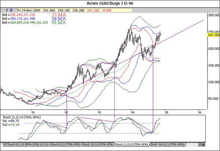This screenshot has width=220, height=151.
Task: Click the 150.000 price axis label
Action: click(214, 65)
